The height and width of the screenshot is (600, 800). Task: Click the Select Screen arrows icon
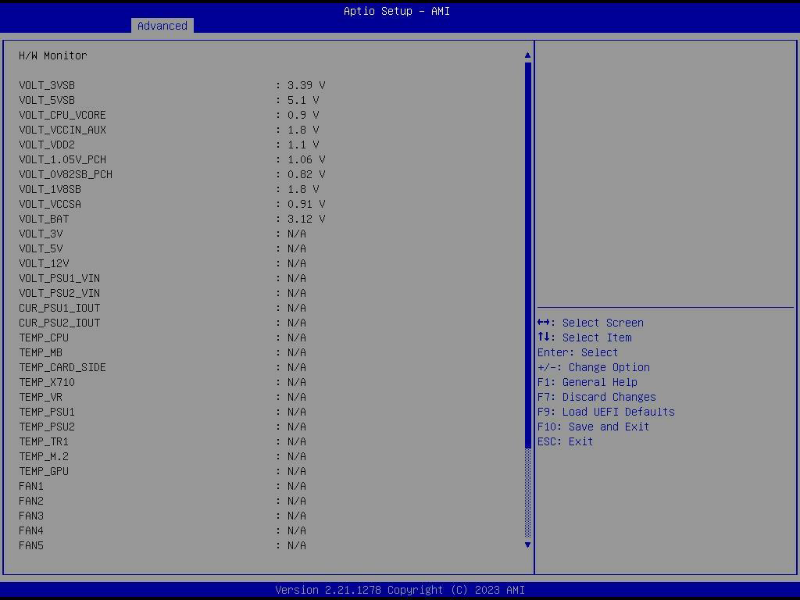(545, 323)
